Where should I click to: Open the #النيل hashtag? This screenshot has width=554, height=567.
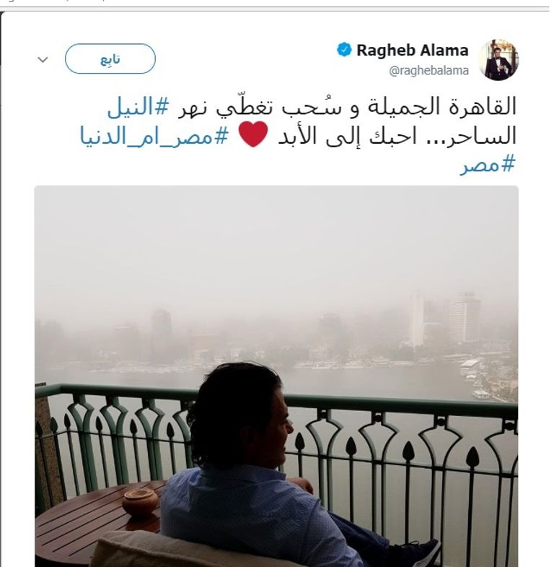click(x=138, y=107)
